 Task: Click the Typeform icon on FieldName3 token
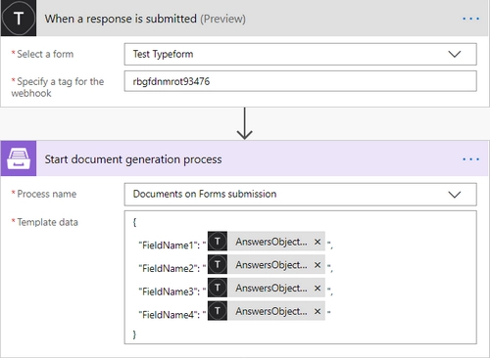coord(218,288)
